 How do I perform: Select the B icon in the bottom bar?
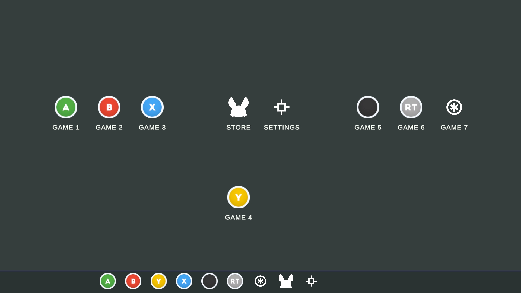coord(133,281)
